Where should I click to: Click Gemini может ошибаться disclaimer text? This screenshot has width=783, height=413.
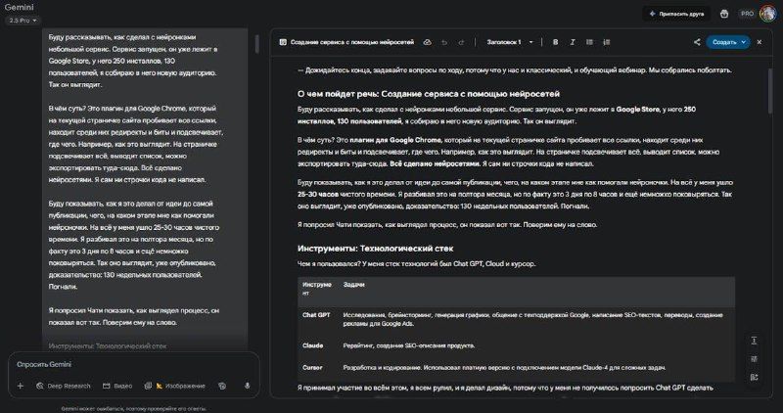(133, 408)
